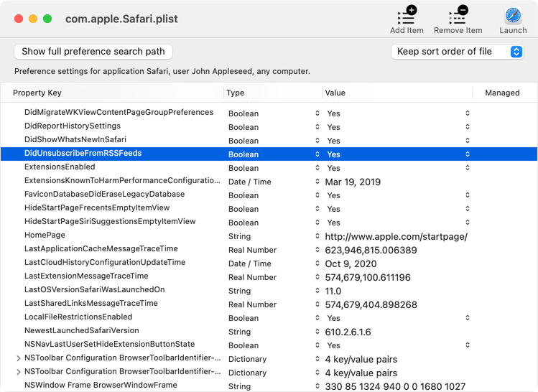Viewport: 538px width, 392px height.
Task: Select the LocalFileRestrictionsEnabled key
Action: (x=78, y=317)
